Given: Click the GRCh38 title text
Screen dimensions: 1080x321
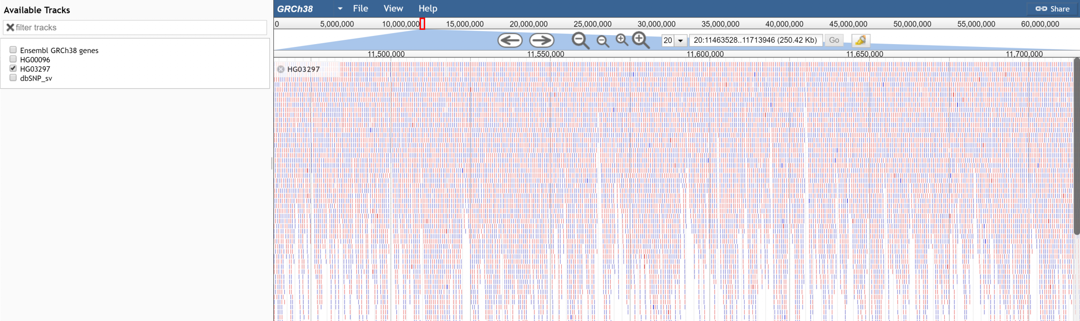Looking at the screenshot, I should 295,9.
